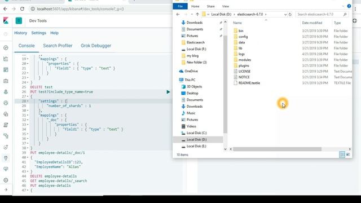Image resolution: width=361 pixels, height=203 pixels.
Task: Open Machine Learning in Kibana sidebar
Action: click(6, 103)
